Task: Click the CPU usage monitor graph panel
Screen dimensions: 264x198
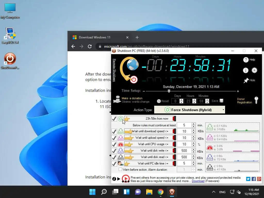Action: [233, 147]
